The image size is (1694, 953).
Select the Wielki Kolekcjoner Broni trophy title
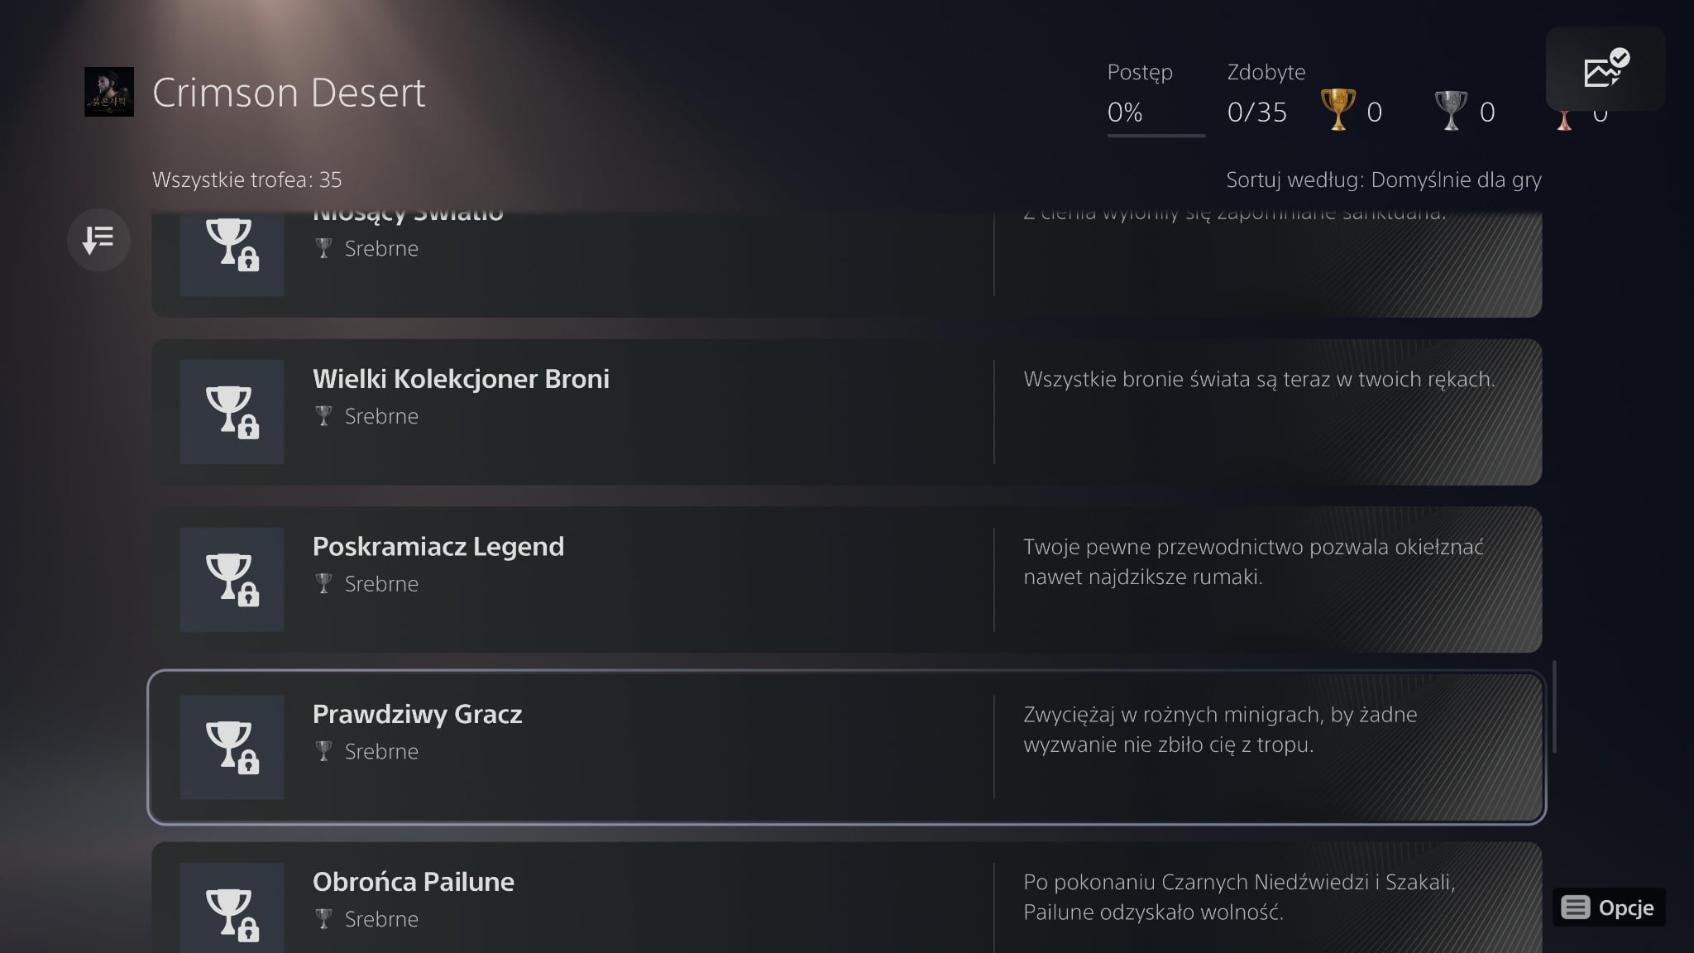click(461, 379)
